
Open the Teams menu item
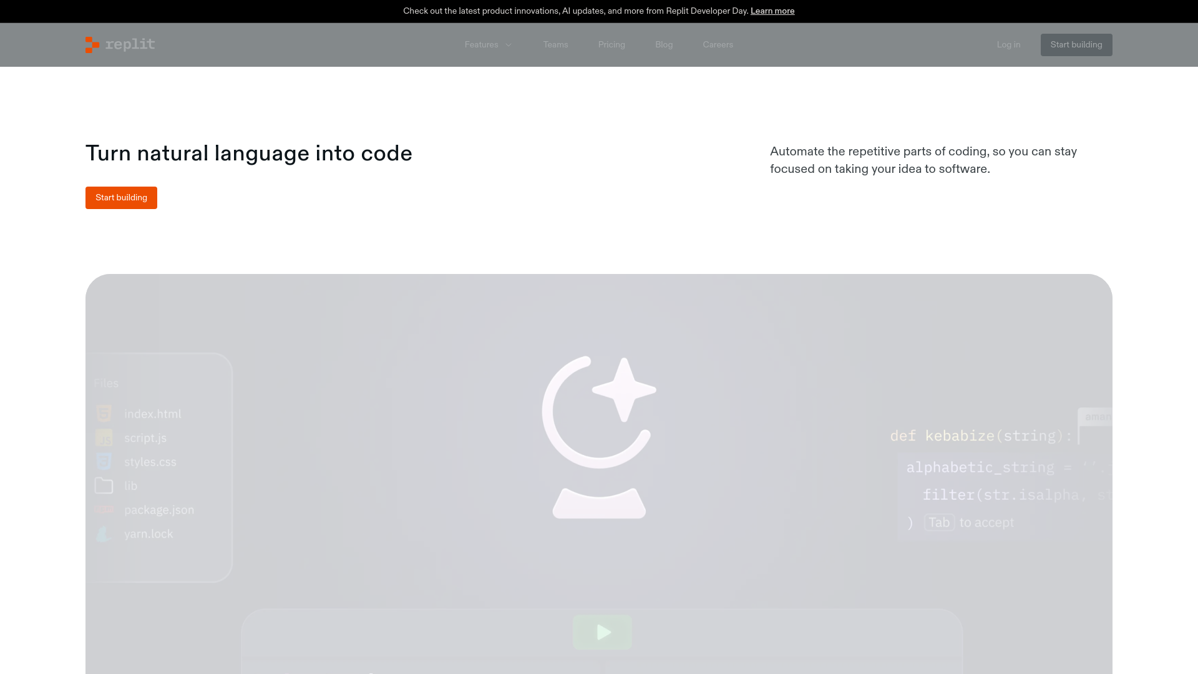click(x=555, y=45)
